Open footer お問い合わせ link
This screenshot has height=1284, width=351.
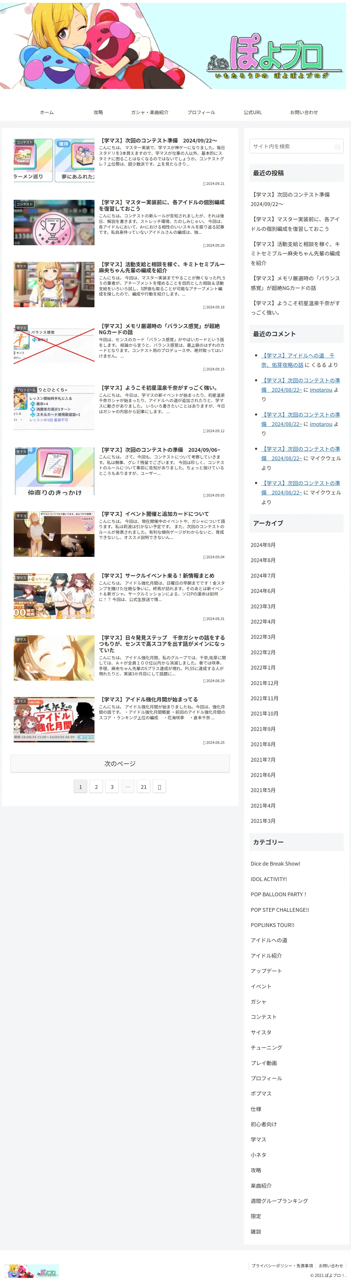[331, 1266]
